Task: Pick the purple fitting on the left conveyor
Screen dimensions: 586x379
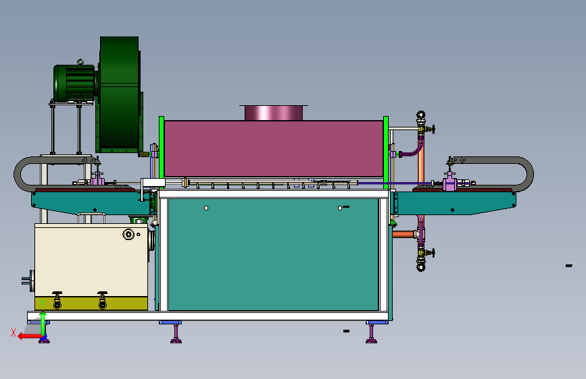Action: pos(97,179)
